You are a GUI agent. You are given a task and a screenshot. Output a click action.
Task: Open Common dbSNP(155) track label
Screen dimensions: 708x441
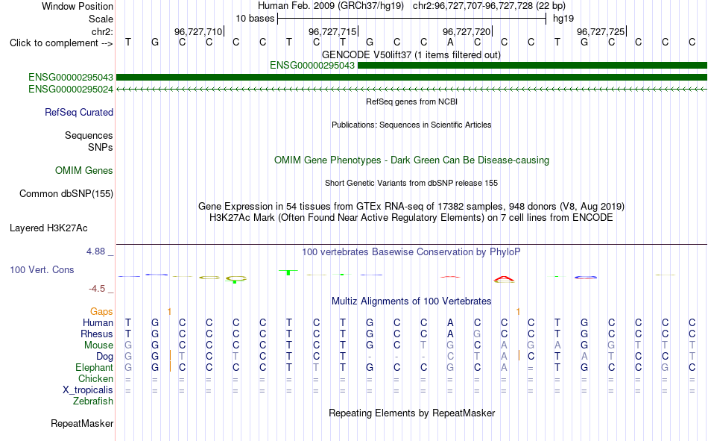coord(66,193)
